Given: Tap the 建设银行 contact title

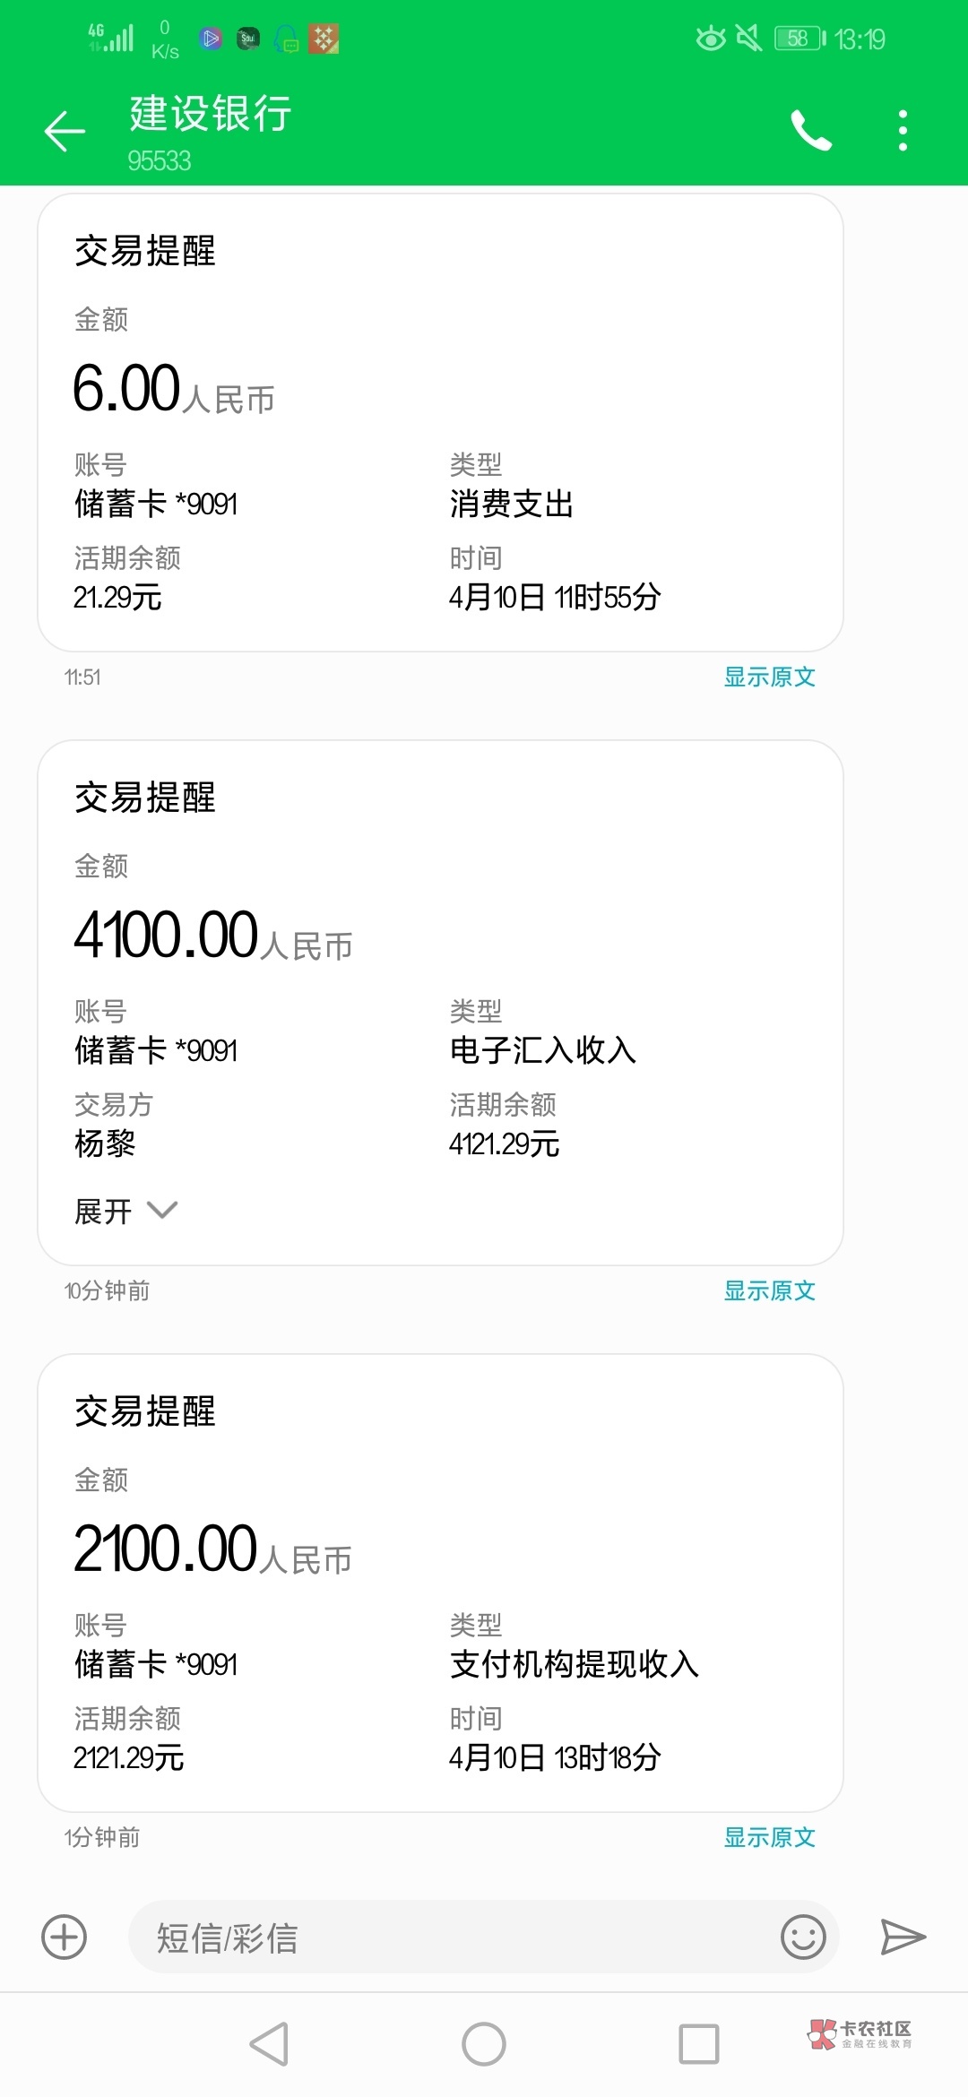Looking at the screenshot, I should click(x=211, y=115).
